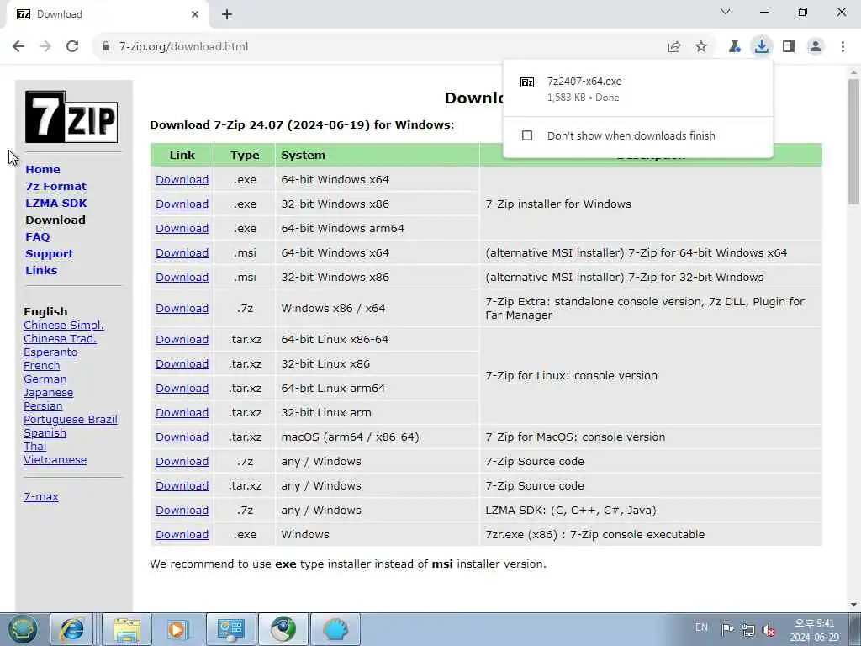Open the taskbar clock showing 9:41
This screenshot has height=646, width=861.
(x=815, y=629)
